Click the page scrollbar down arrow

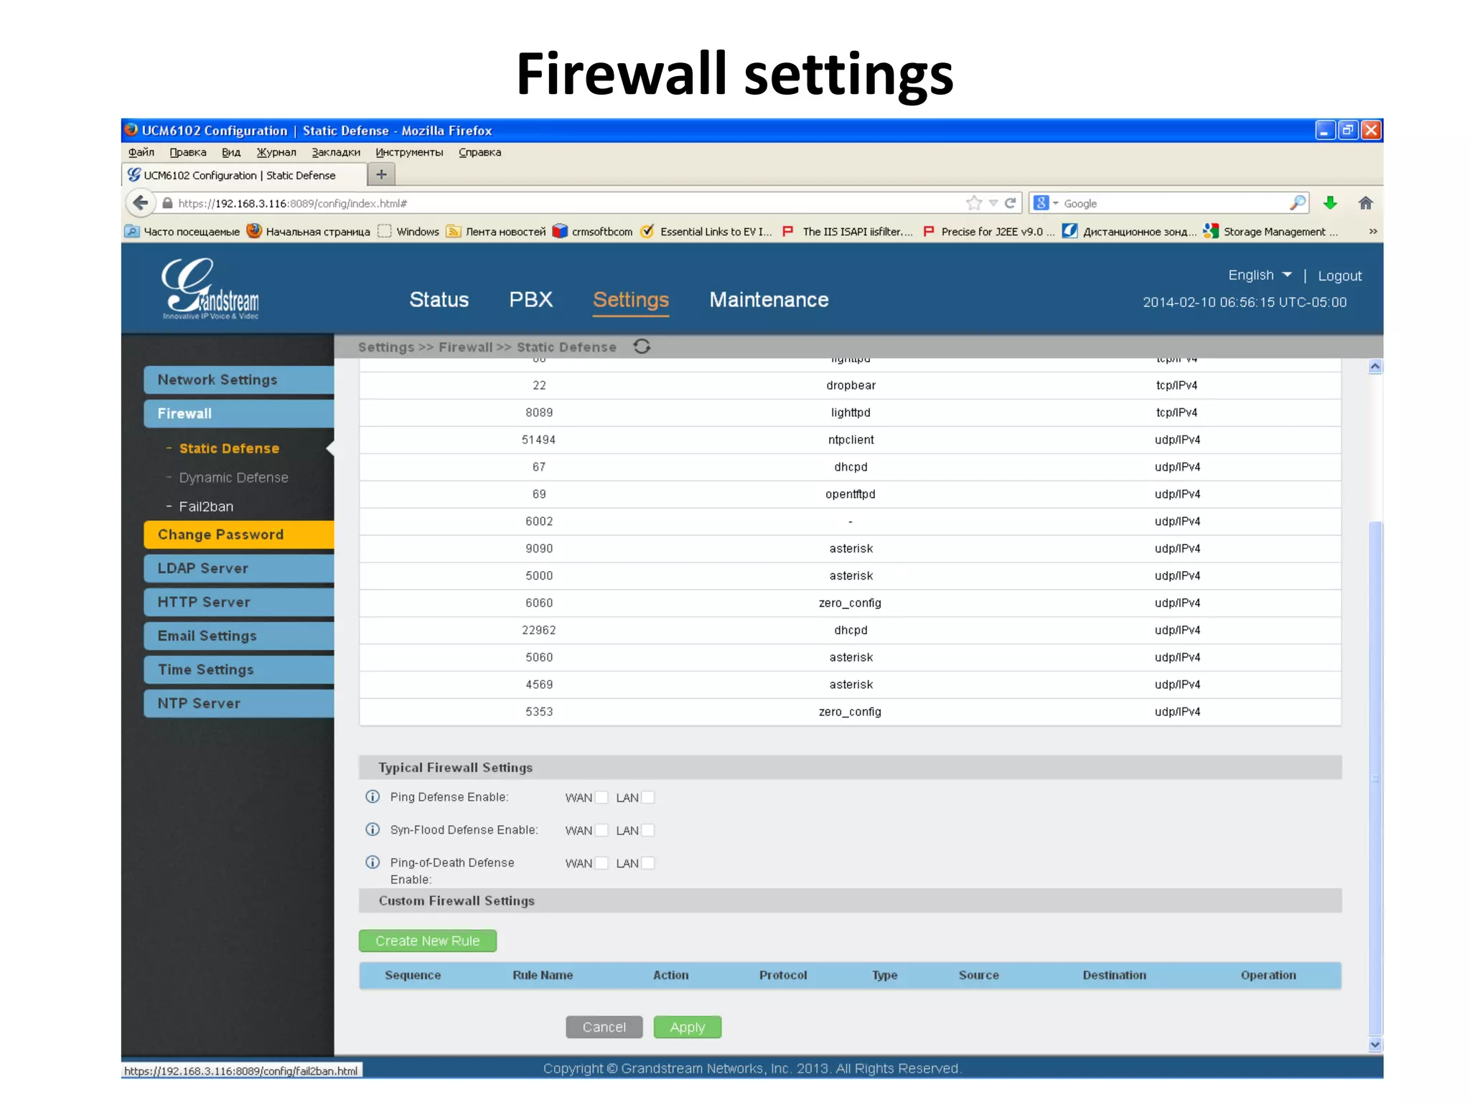click(x=1375, y=1045)
